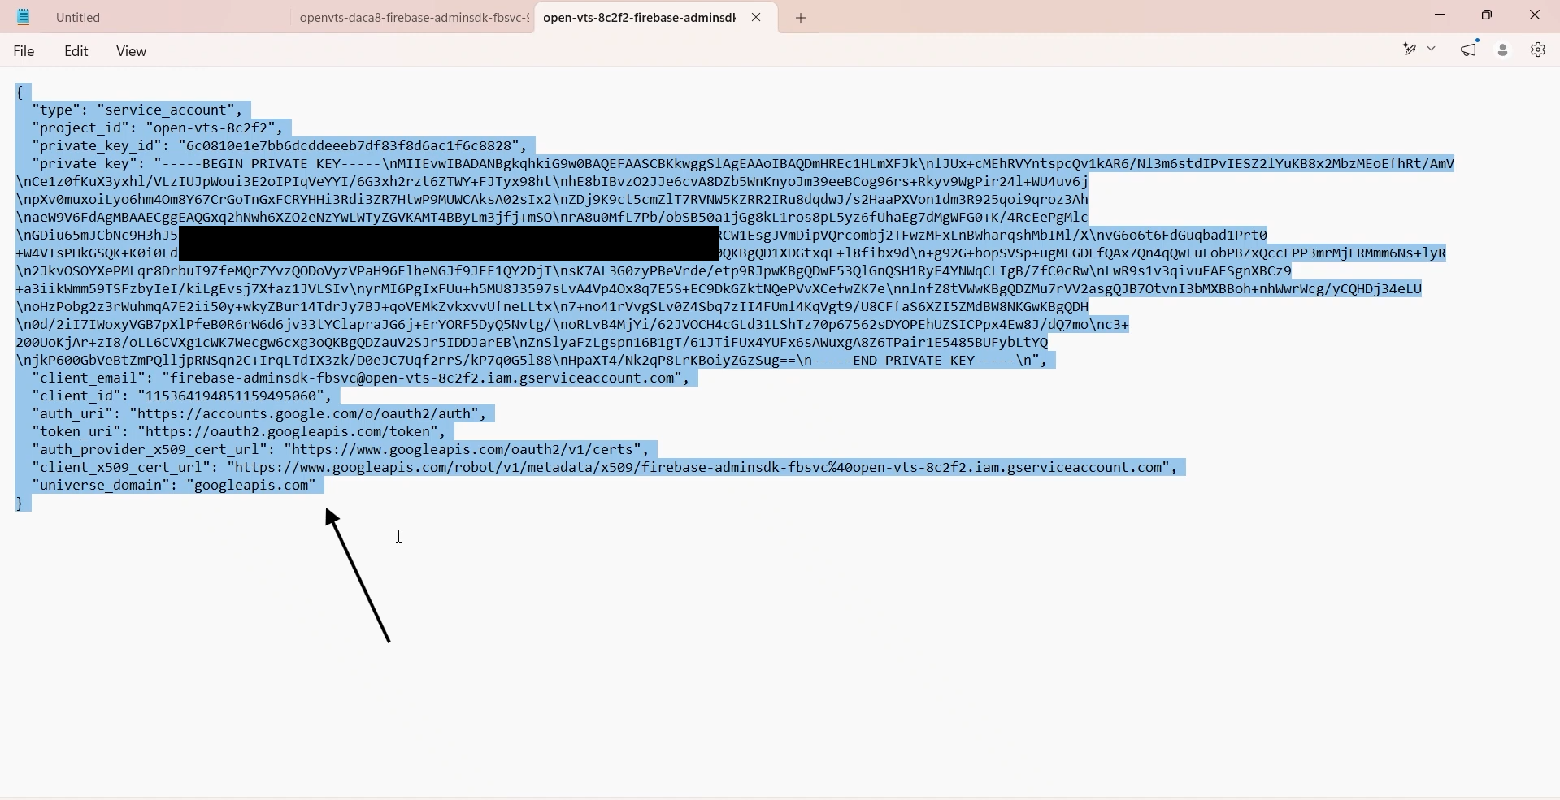The width and height of the screenshot is (1560, 800).
Task: Click the opening curly brace line
Action: click(x=20, y=93)
